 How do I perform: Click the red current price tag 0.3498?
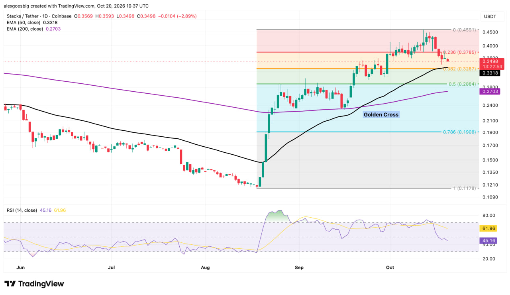pos(492,64)
